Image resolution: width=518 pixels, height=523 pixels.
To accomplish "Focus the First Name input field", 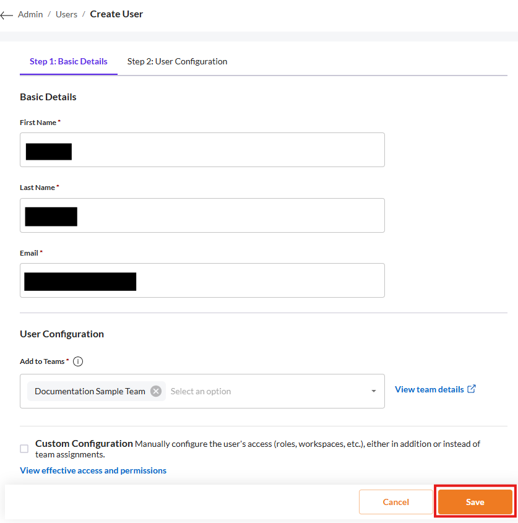I will 202,150.
